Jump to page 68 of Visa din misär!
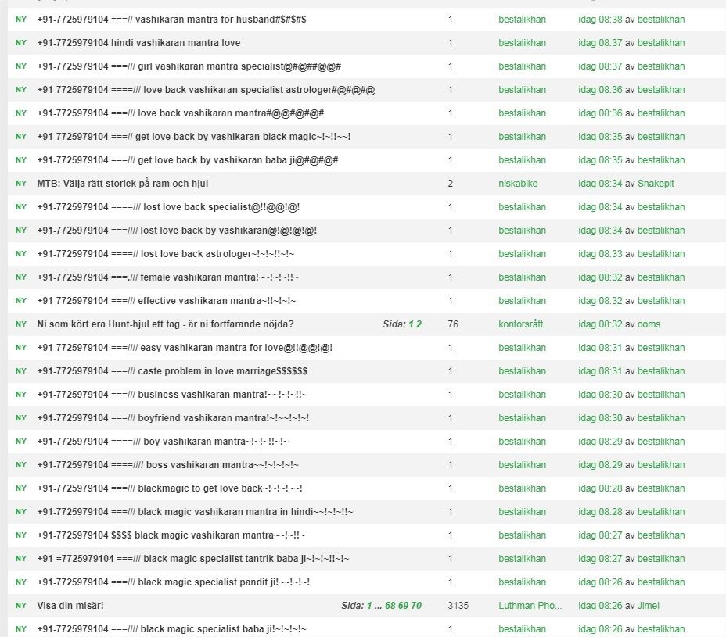The image size is (726, 637). 390,606
